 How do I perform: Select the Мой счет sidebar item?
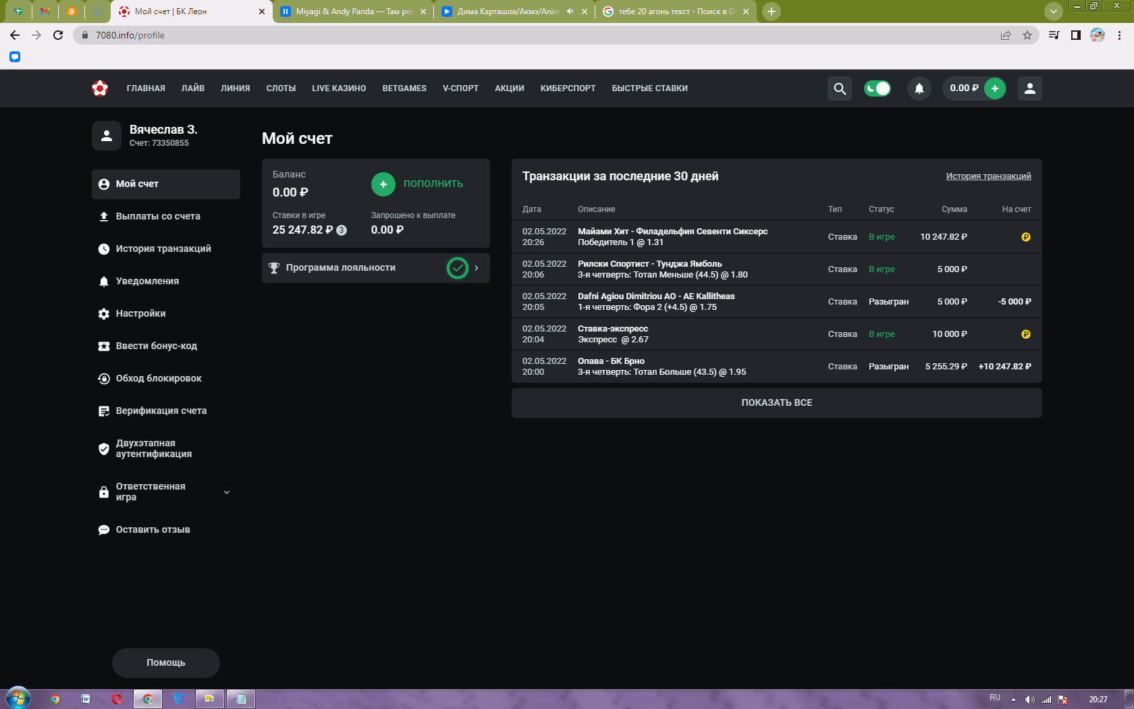tap(166, 184)
